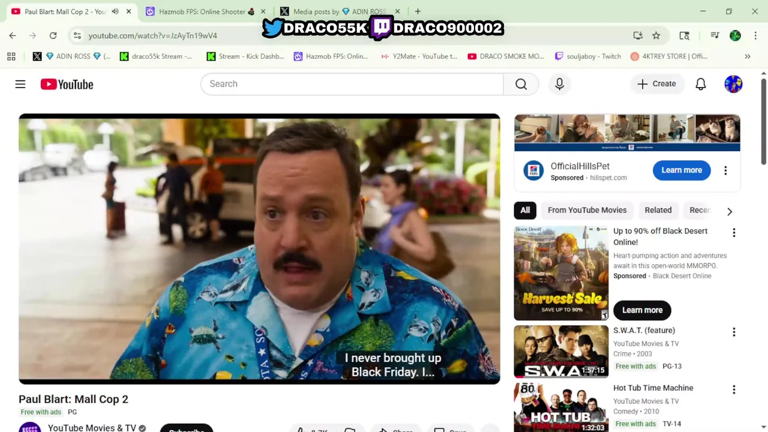
Task: Open YouTube Movies & TV channel name
Action: [x=92, y=427]
